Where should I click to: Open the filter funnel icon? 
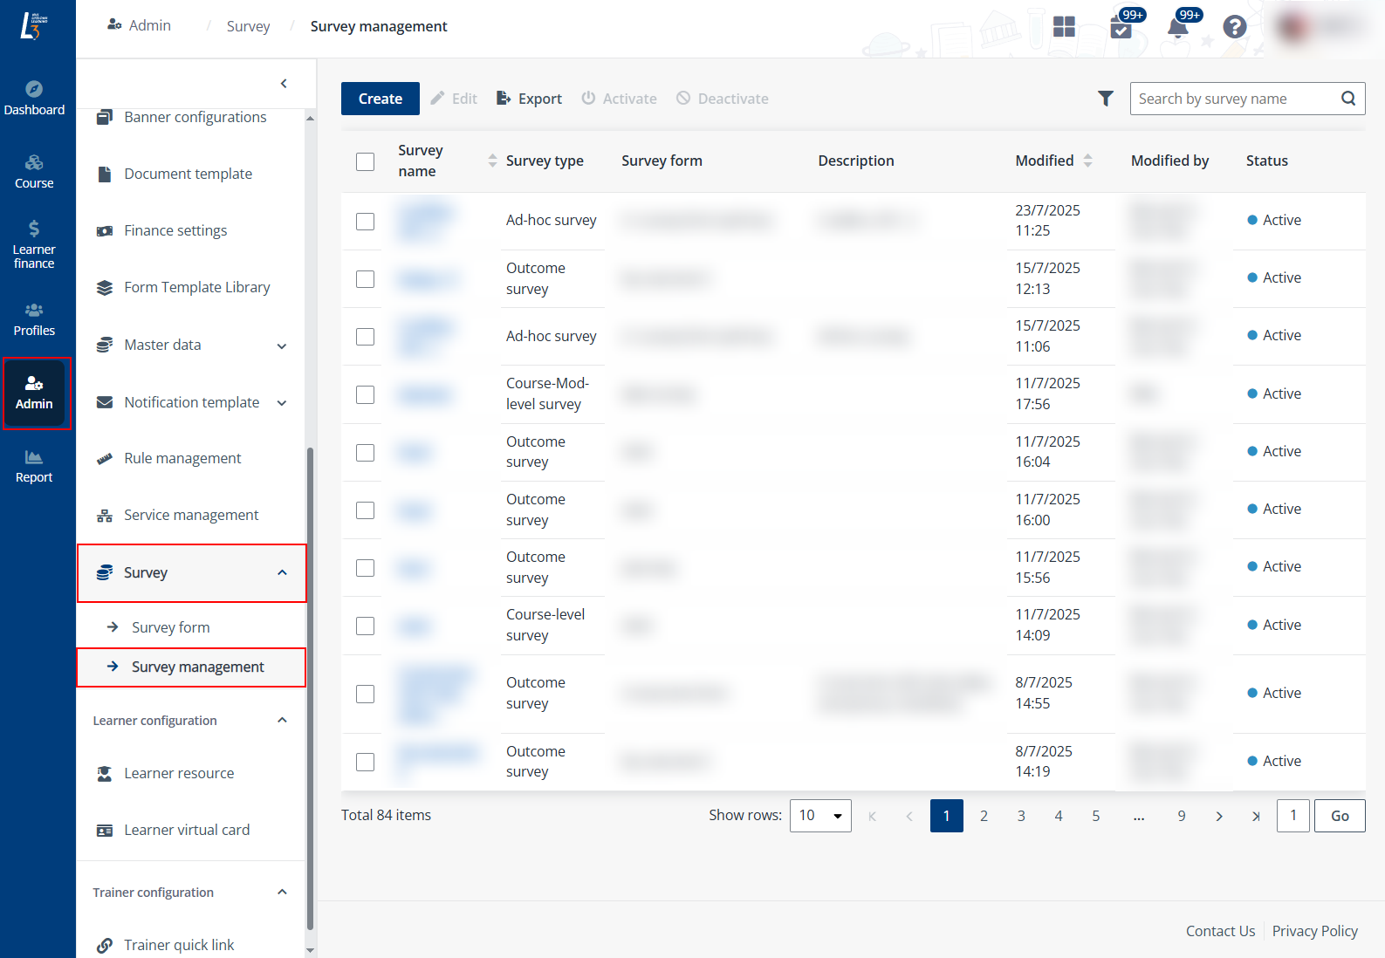(1105, 99)
